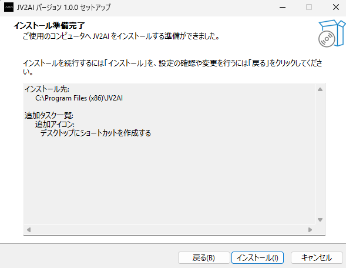Click the インストール先: label
This screenshot has width=346, height=268.
pos(47,89)
